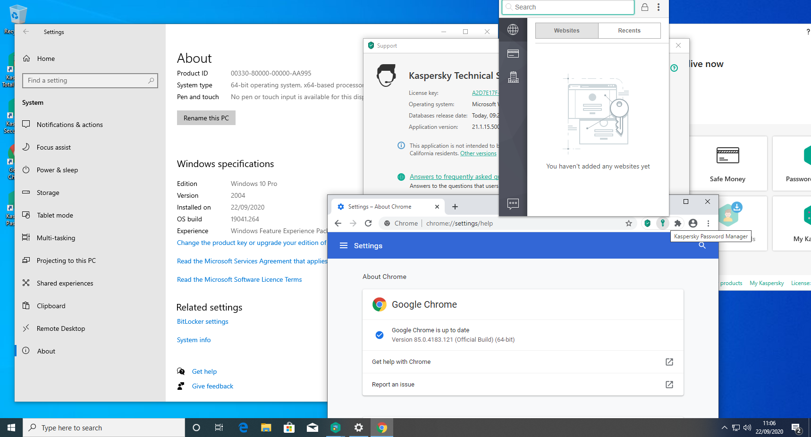Select the Websites tab

pyautogui.click(x=566, y=31)
